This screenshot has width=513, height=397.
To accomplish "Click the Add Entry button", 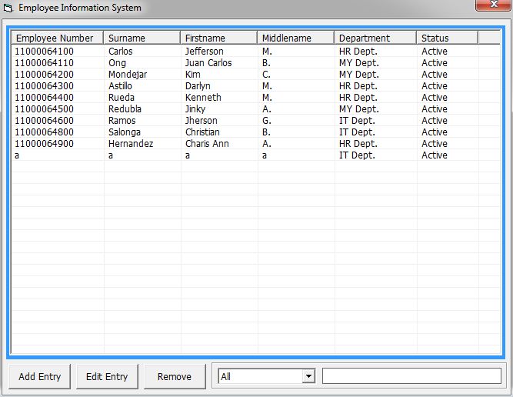I will click(x=39, y=377).
